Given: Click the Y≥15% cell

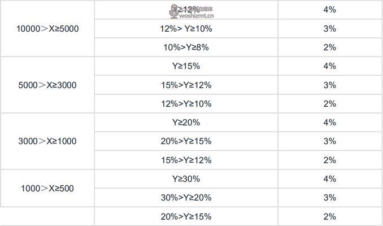Looking at the screenshot, I should click(186, 66).
